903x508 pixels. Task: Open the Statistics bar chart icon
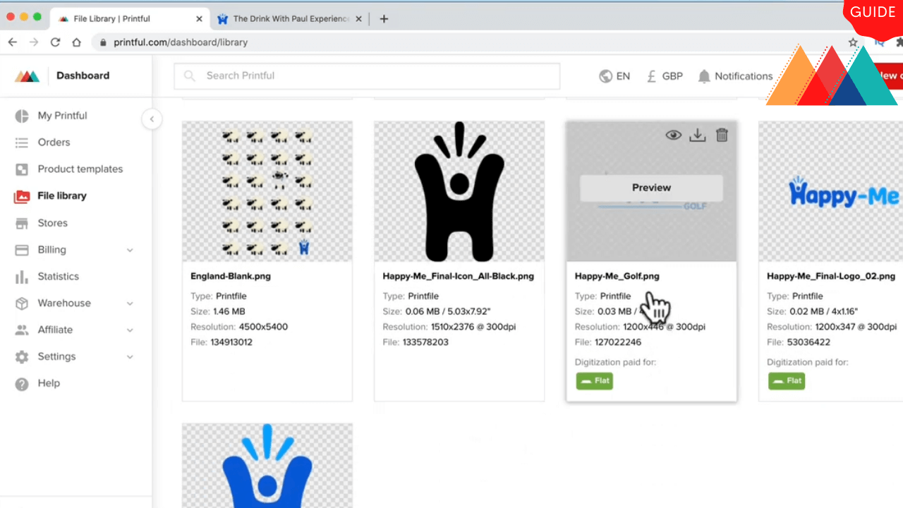point(22,277)
